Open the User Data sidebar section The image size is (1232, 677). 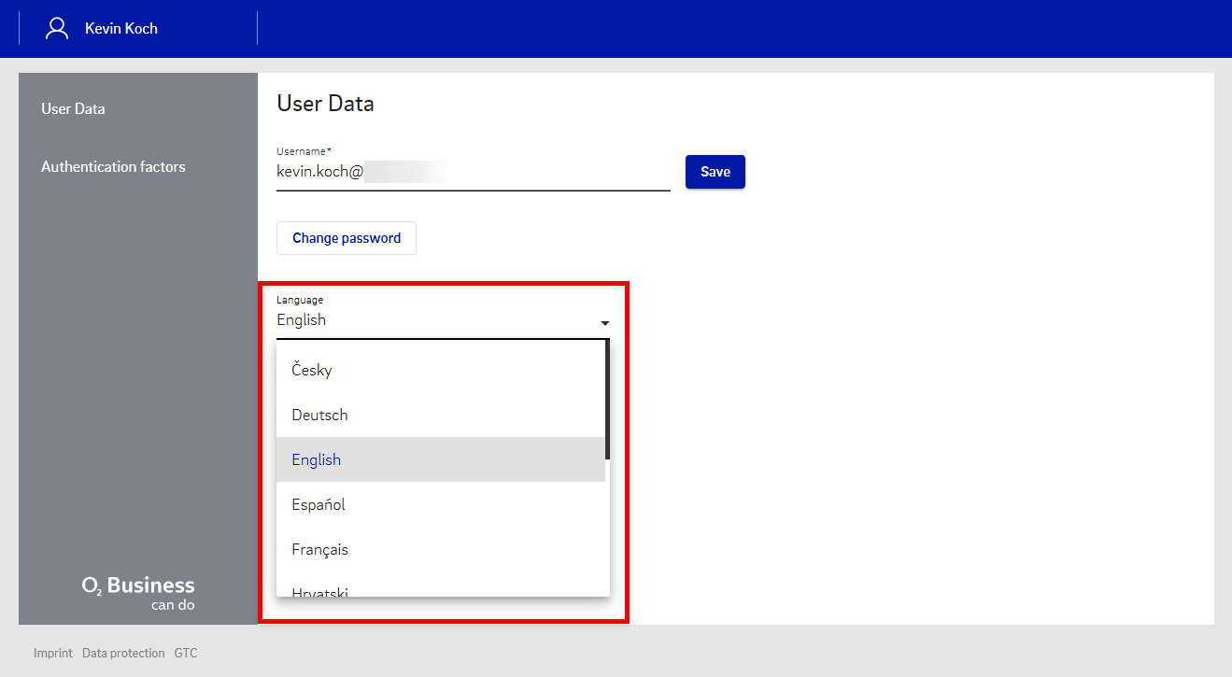(x=73, y=109)
